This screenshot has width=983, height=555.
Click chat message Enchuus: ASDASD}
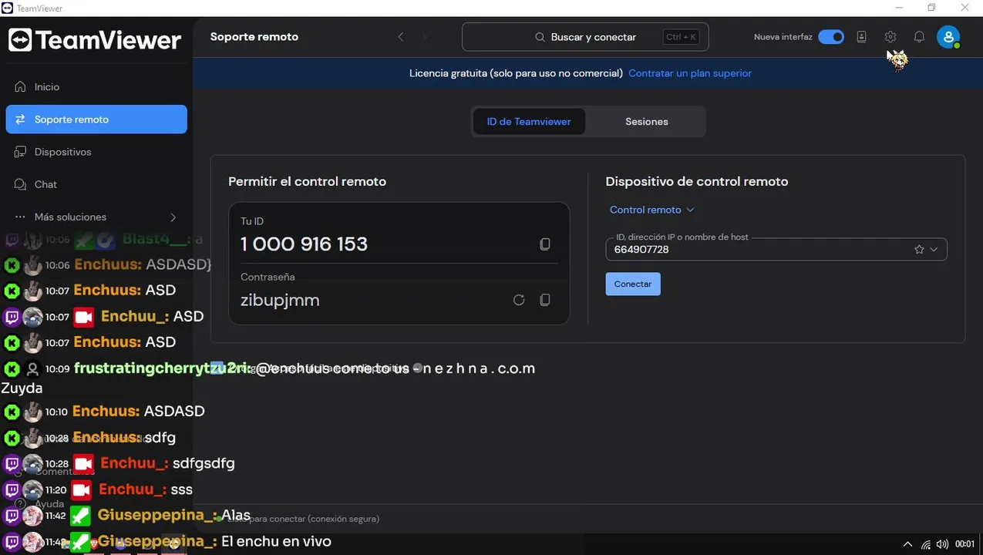[x=143, y=264]
